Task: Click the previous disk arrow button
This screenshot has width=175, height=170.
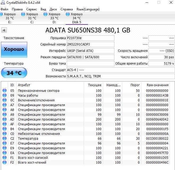Action: click(x=4, y=30)
